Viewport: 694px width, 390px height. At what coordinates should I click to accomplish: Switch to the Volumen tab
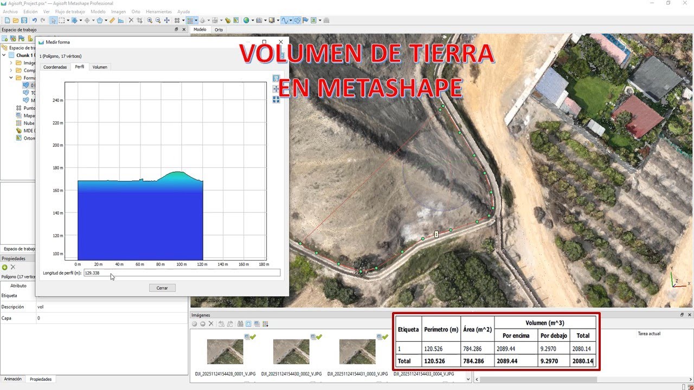[100, 67]
